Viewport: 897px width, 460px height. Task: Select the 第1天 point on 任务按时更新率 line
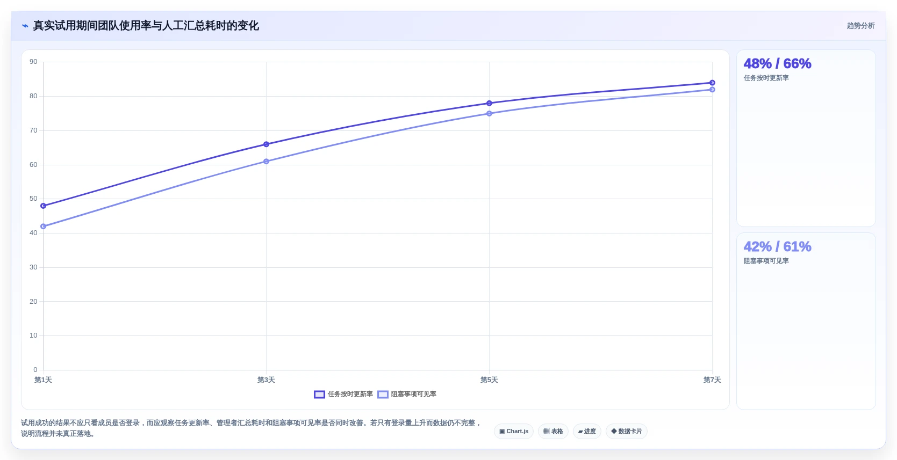(x=44, y=206)
